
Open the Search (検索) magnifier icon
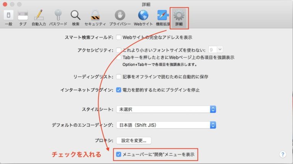pyautogui.click(x=76, y=17)
